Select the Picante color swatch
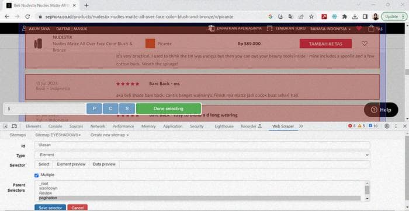409x211 pixels. (150, 44)
